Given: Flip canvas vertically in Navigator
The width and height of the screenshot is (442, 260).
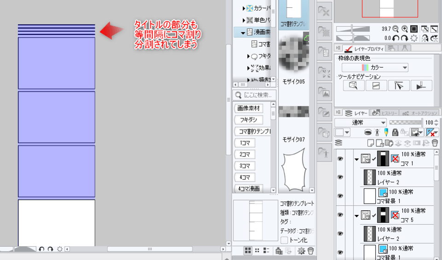Looking at the screenshot, I should (x=434, y=38).
